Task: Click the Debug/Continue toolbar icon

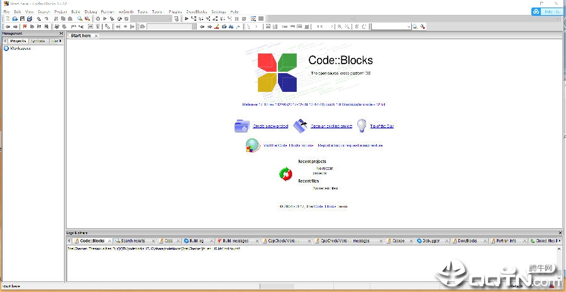Action: click(x=187, y=19)
